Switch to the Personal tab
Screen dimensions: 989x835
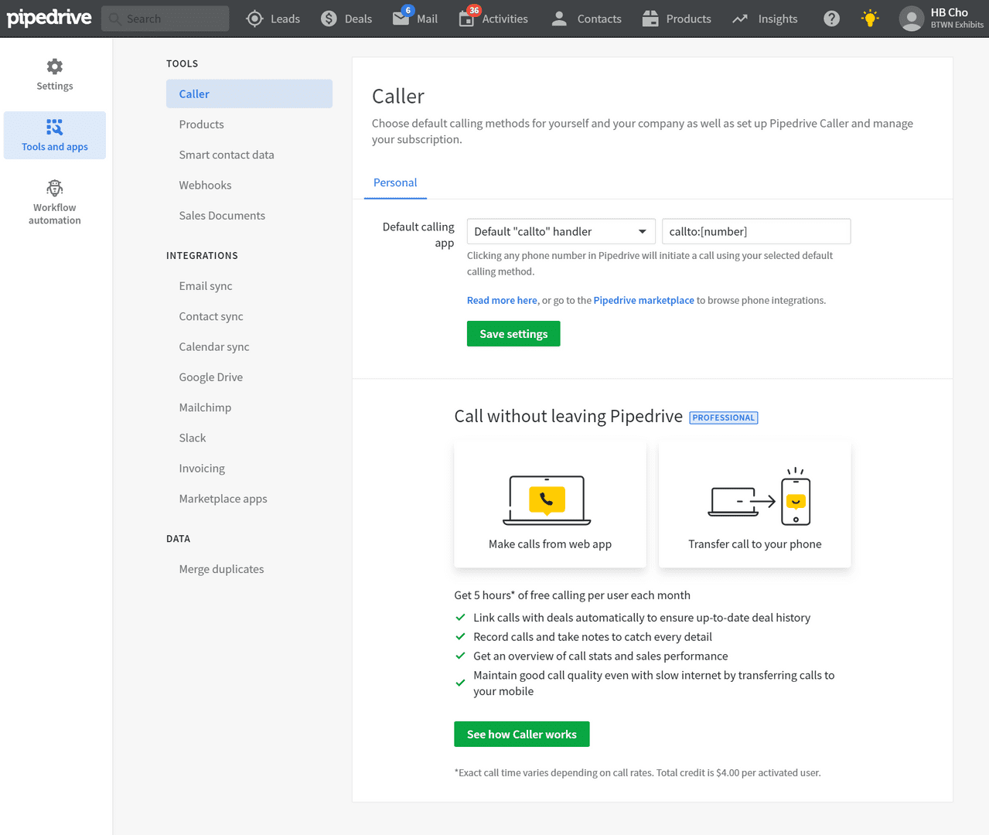click(395, 182)
